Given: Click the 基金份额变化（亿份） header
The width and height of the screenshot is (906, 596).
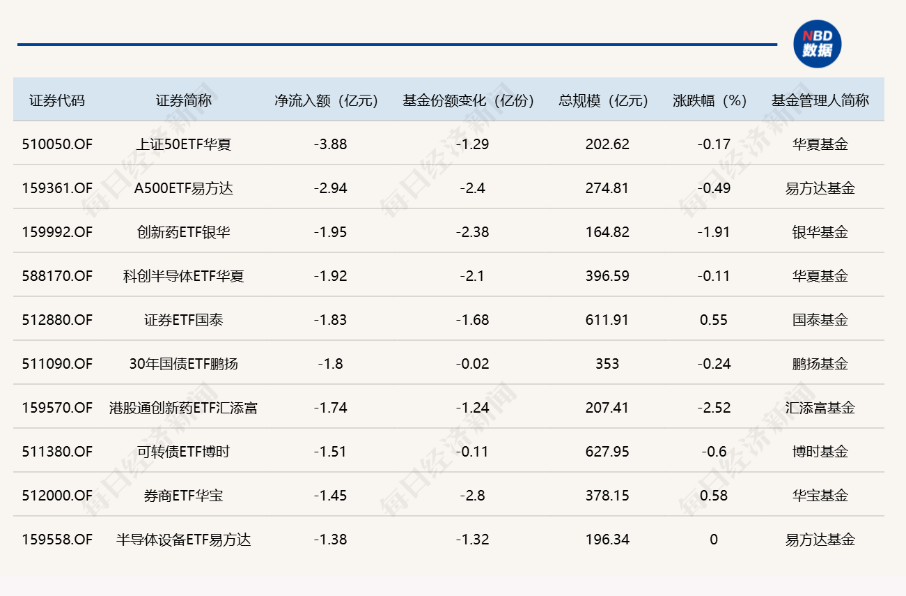Looking at the screenshot, I should (x=469, y=100).
